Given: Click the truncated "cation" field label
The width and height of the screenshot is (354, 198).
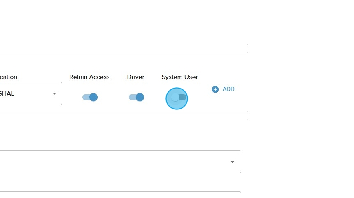Looking at the screenshot, I should [8, 77].
